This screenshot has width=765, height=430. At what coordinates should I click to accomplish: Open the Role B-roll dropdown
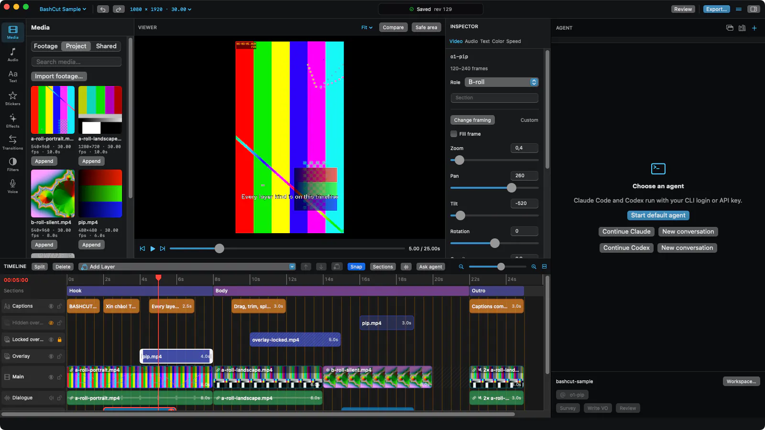(502, 82)
